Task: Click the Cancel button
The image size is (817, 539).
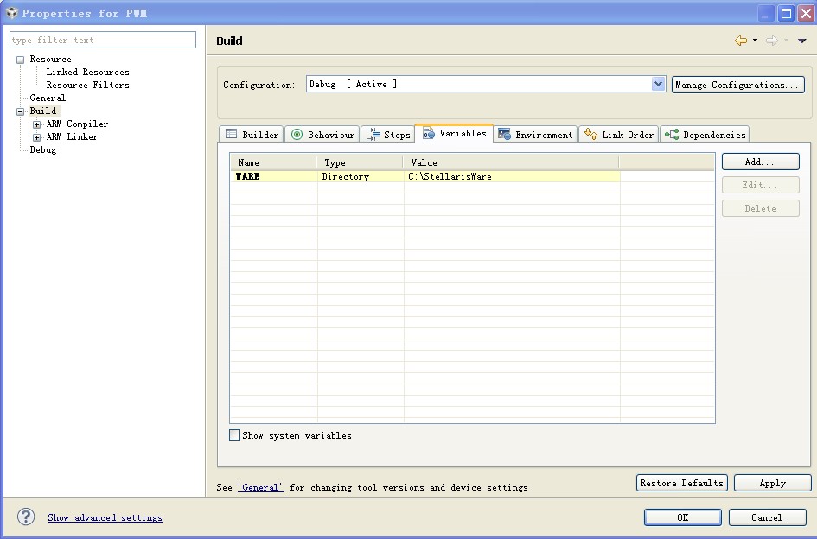Action: pos(767,517)
